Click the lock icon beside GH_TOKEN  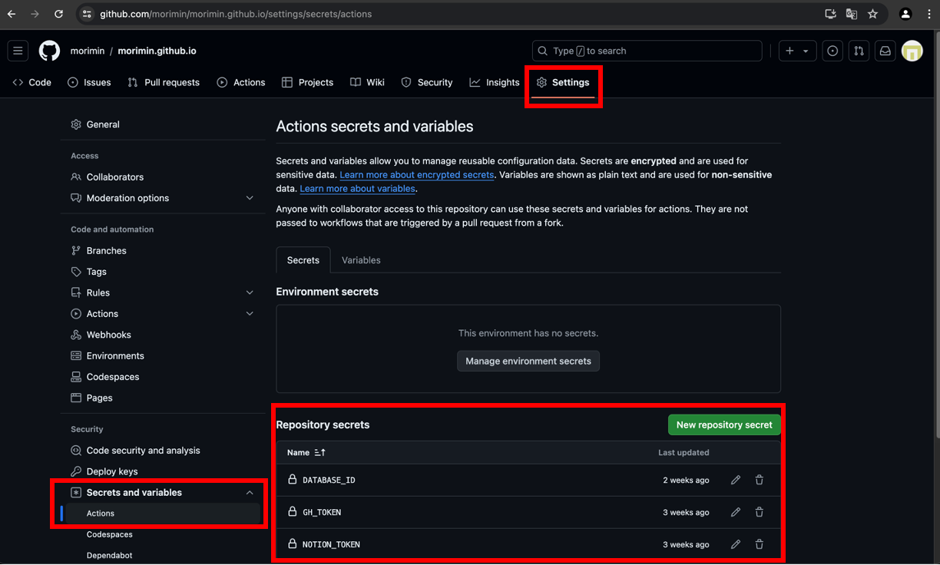(x=292, y=512)
